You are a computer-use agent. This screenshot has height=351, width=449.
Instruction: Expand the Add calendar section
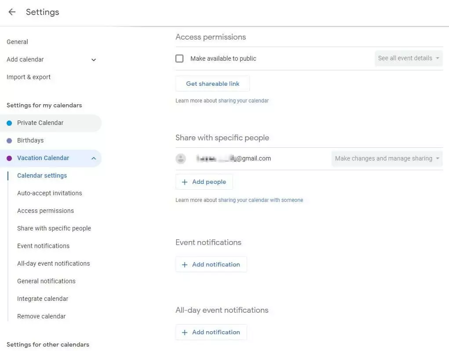pyautogui.click(x=93, y=60)
